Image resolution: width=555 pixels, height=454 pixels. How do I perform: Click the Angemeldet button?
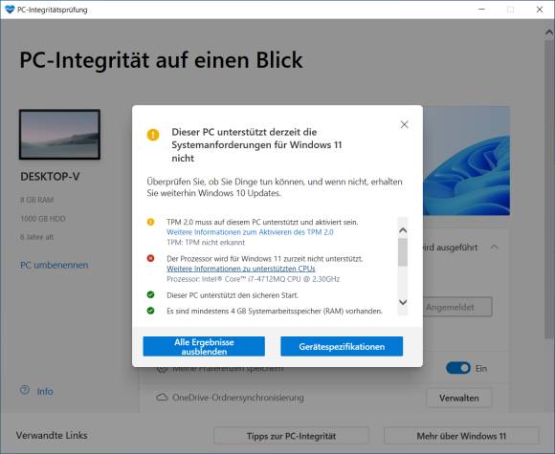pyautogui.click(x=457, y=307)
